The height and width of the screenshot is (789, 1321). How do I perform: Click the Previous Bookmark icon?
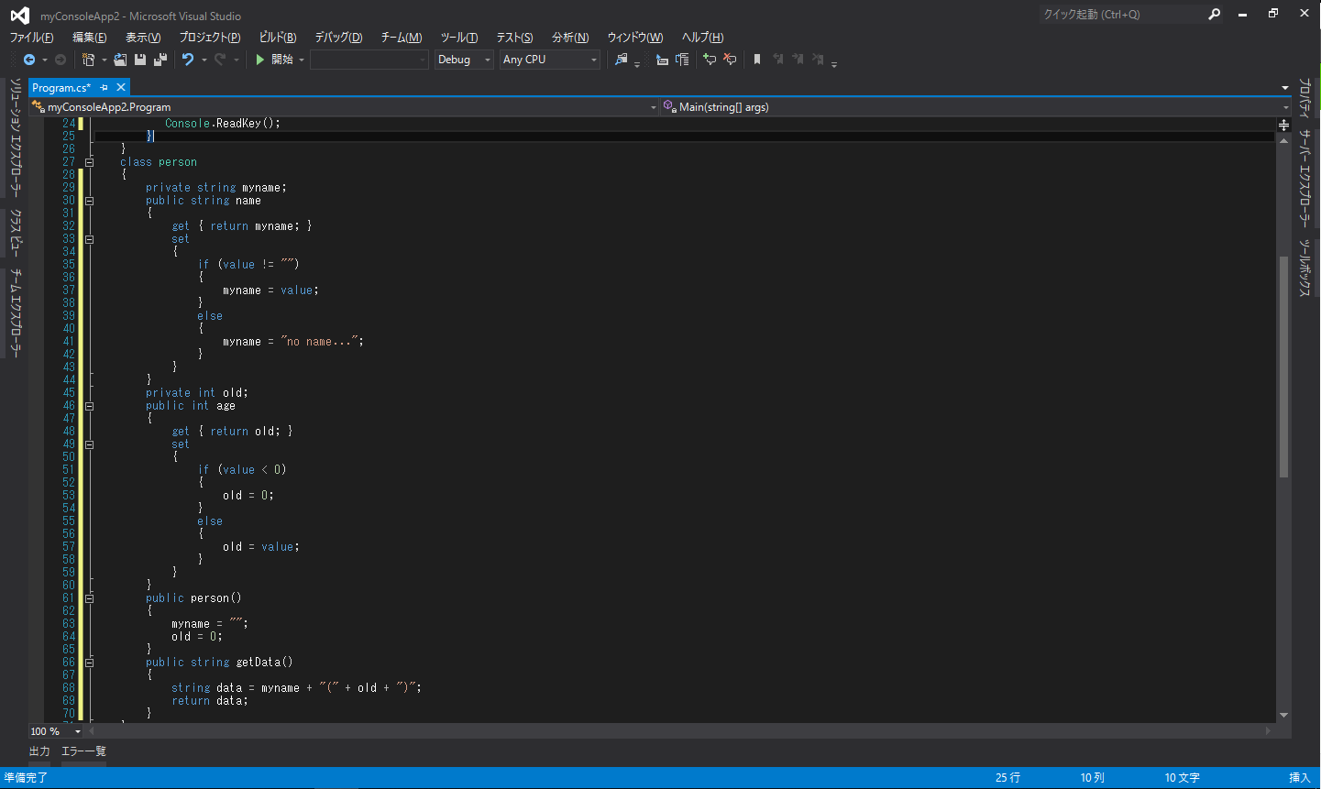[777, 60]
